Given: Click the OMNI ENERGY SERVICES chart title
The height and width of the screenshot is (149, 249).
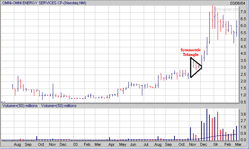Looking at the screenshot, I should pos(44,3).
